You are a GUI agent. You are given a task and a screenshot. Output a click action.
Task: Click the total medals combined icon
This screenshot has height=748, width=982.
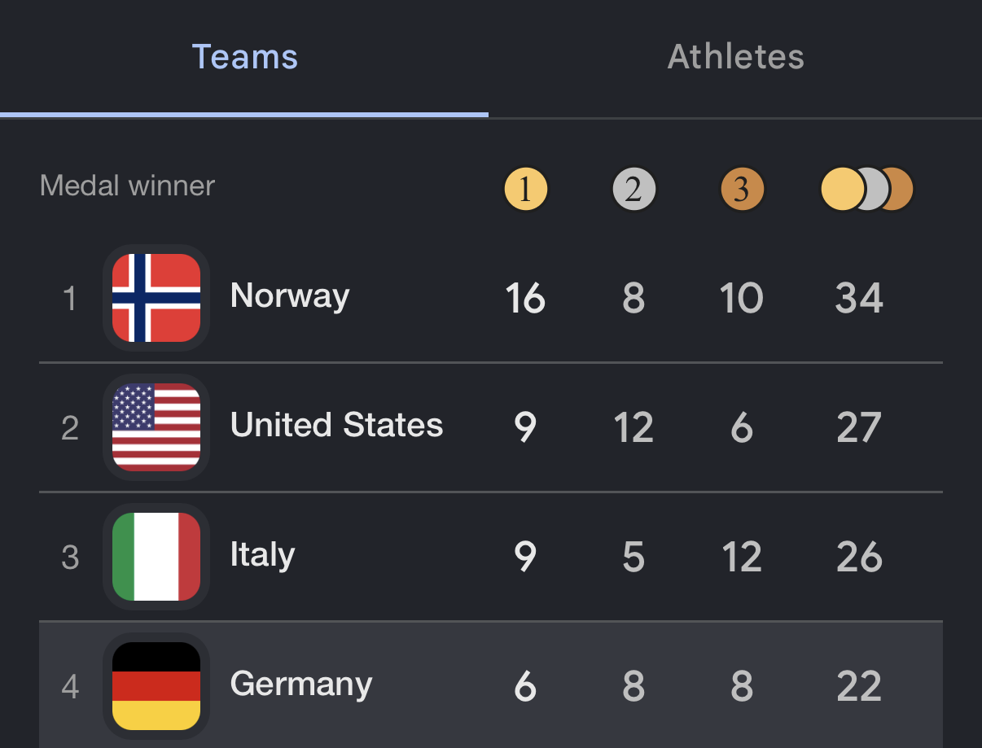pyautogui.click(x=866, y=190)
